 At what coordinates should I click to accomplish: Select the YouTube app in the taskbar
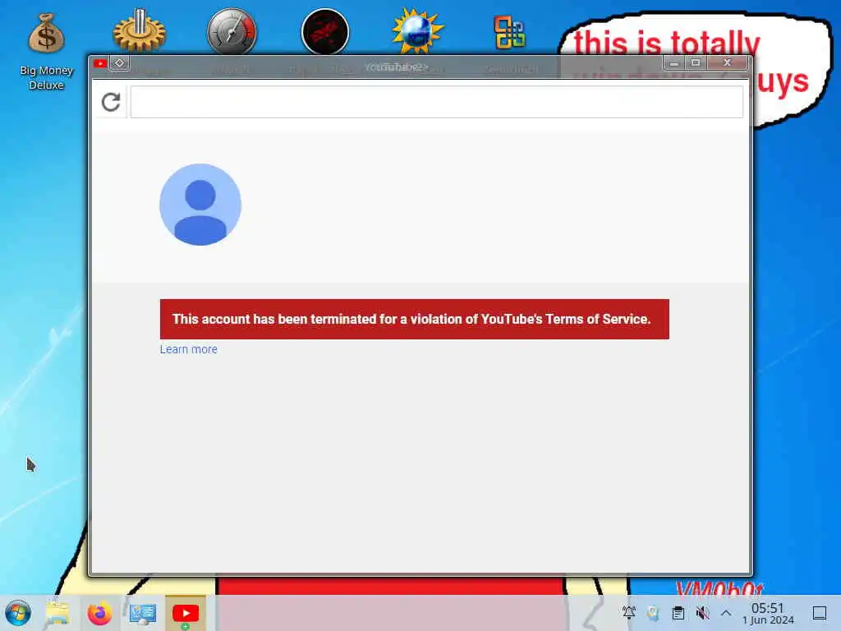186,613
